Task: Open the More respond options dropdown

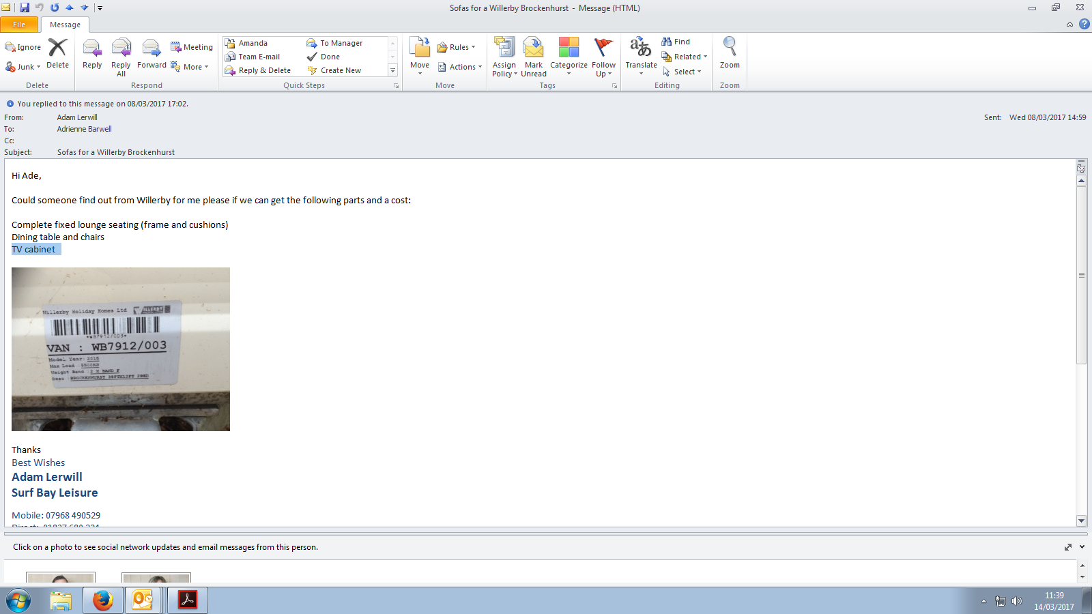Action: [x=190, y=67]
